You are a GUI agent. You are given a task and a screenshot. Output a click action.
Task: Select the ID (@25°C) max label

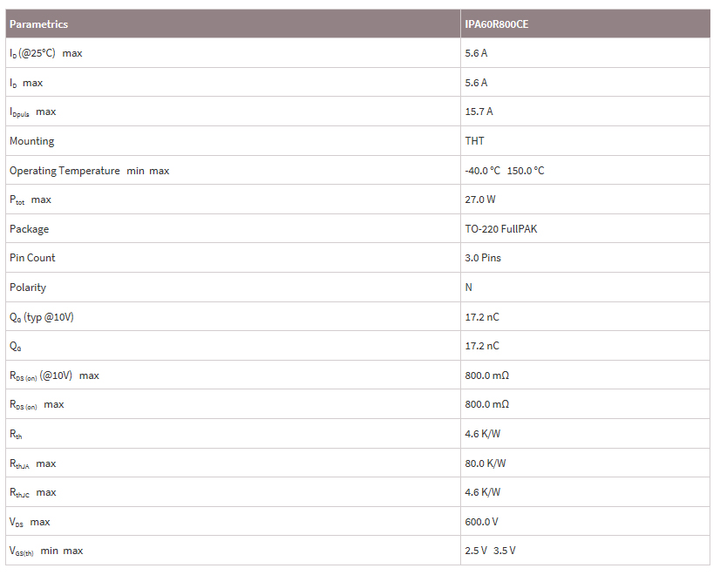point(45,53)
